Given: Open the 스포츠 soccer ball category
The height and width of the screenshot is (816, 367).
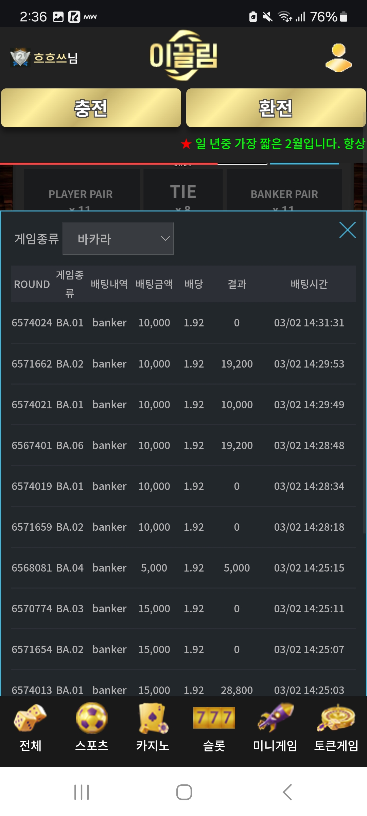Looking at the screenshot, I should (92, 728).
